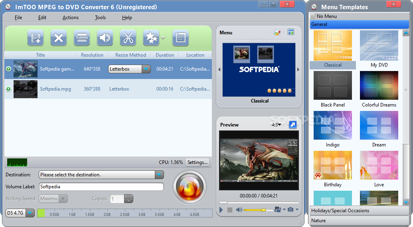This screenshot has height=227, width=413.
Task: Open the Tools menu
Action: (100, 18)
